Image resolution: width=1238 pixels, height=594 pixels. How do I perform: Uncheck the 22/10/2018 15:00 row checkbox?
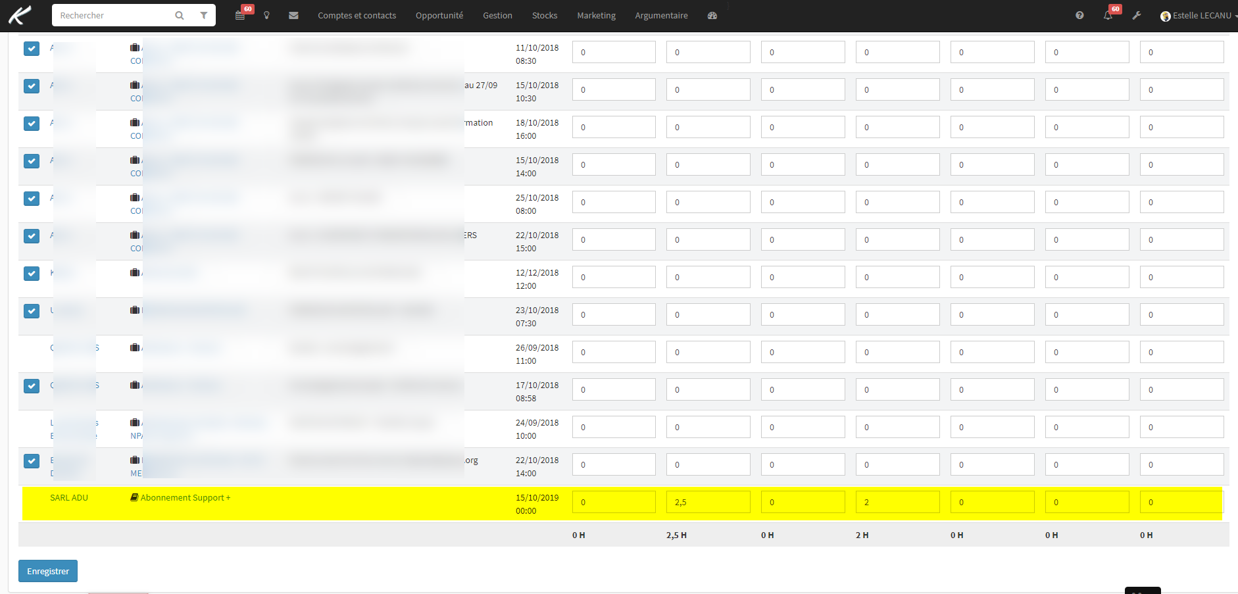click(x=32, y=236)
